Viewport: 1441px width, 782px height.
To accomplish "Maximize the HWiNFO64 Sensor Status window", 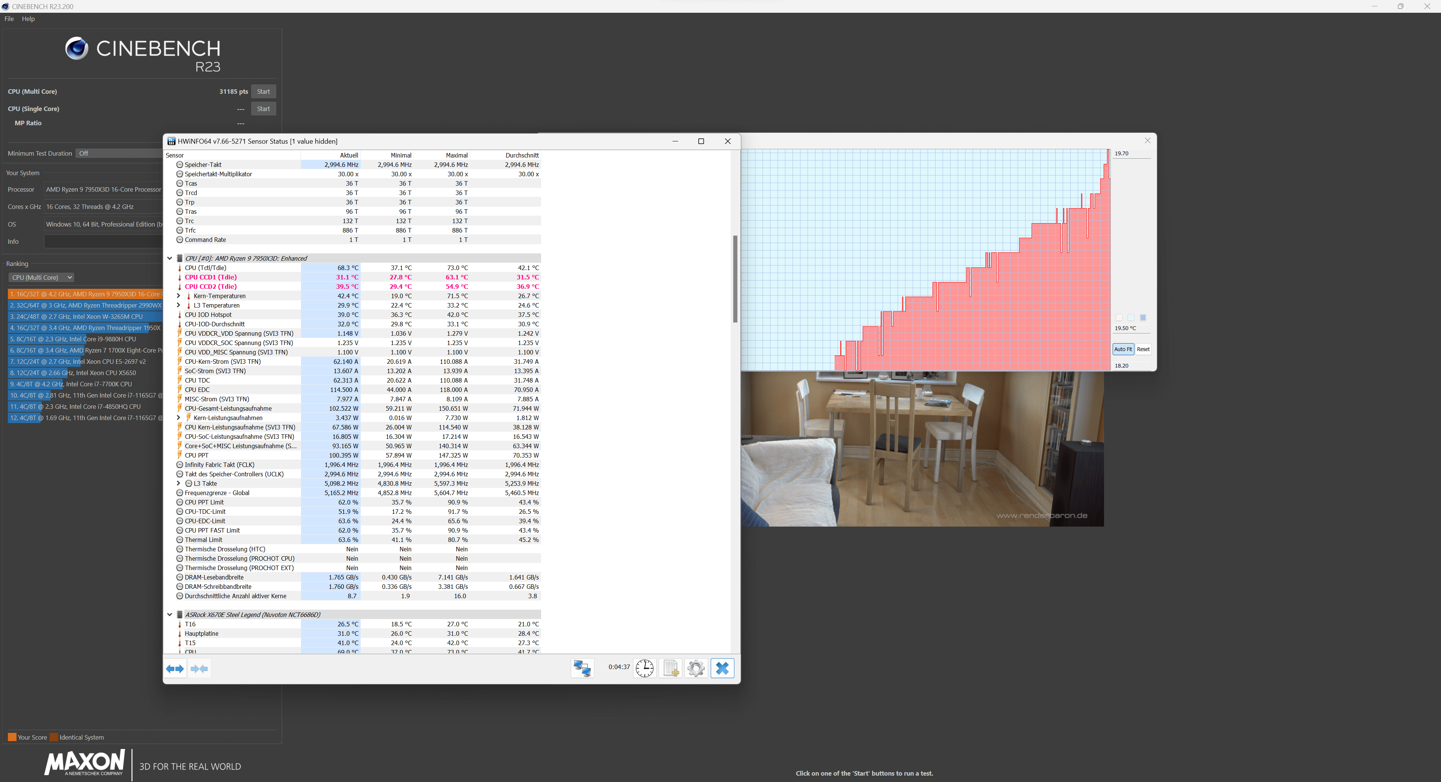I will [x=701, y=141].
